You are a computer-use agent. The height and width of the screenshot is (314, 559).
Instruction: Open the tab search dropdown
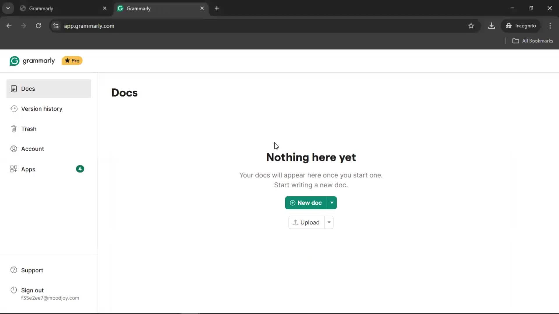[x=8, y=8]
